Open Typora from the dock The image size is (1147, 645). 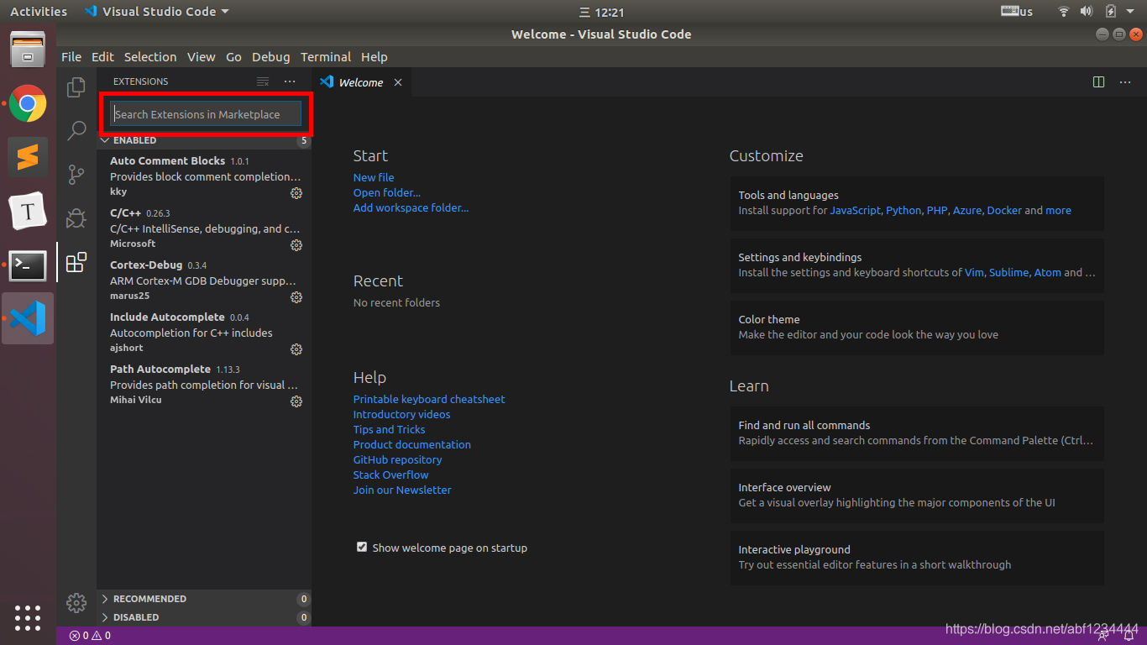click(28, 212)
